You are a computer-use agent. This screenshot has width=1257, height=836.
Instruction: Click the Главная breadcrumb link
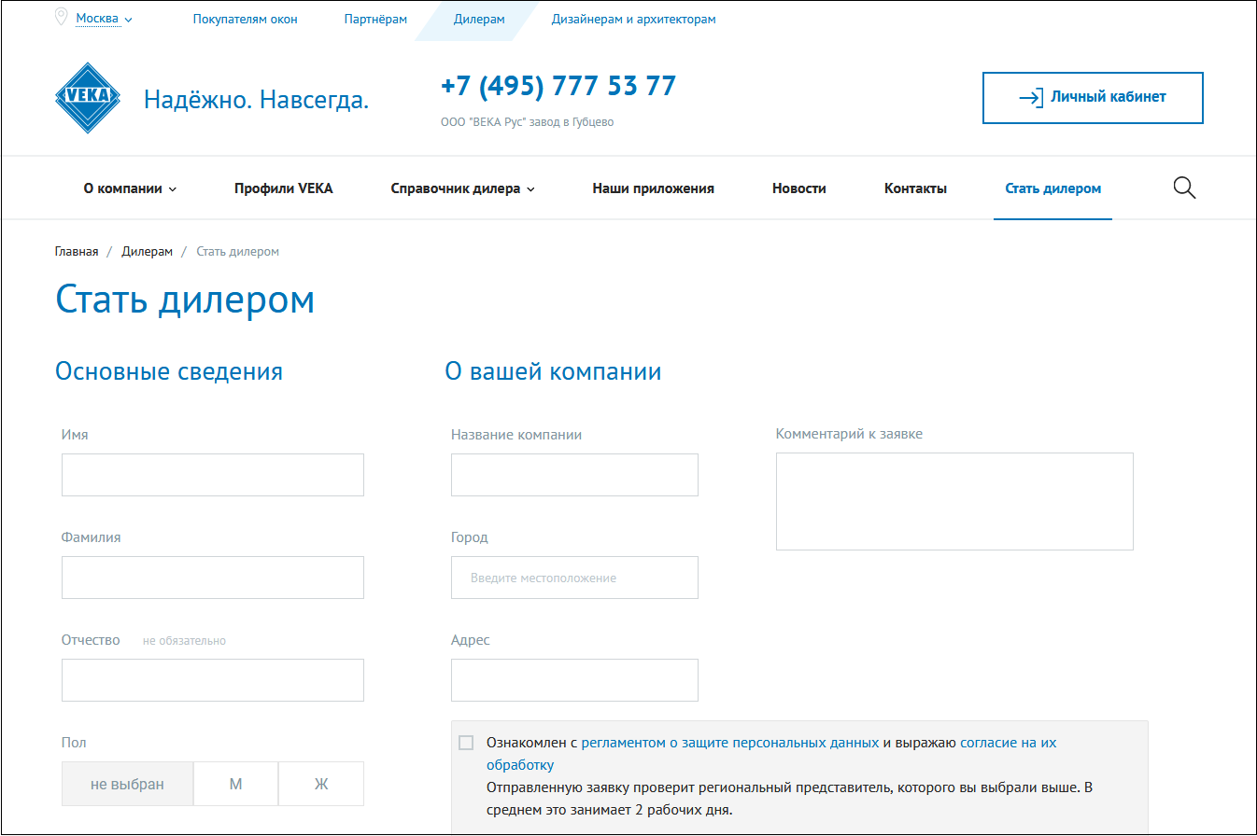click(x=77, y=252)
